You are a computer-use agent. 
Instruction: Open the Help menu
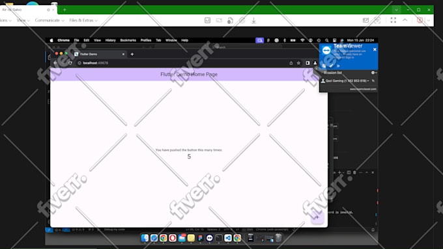pos(185,40)
